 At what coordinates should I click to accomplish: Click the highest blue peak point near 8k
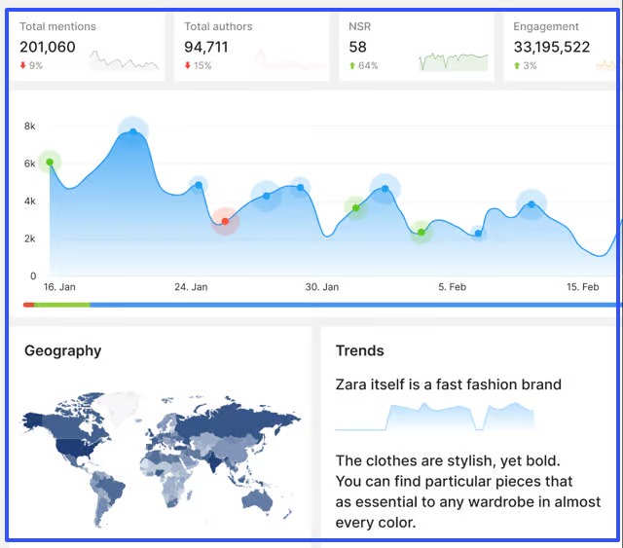(x=133, y=130)
